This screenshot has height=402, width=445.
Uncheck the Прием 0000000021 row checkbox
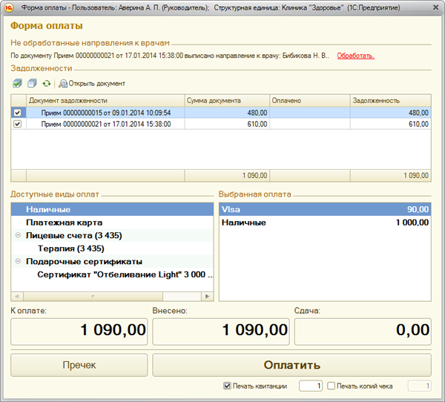click(17, 124)
